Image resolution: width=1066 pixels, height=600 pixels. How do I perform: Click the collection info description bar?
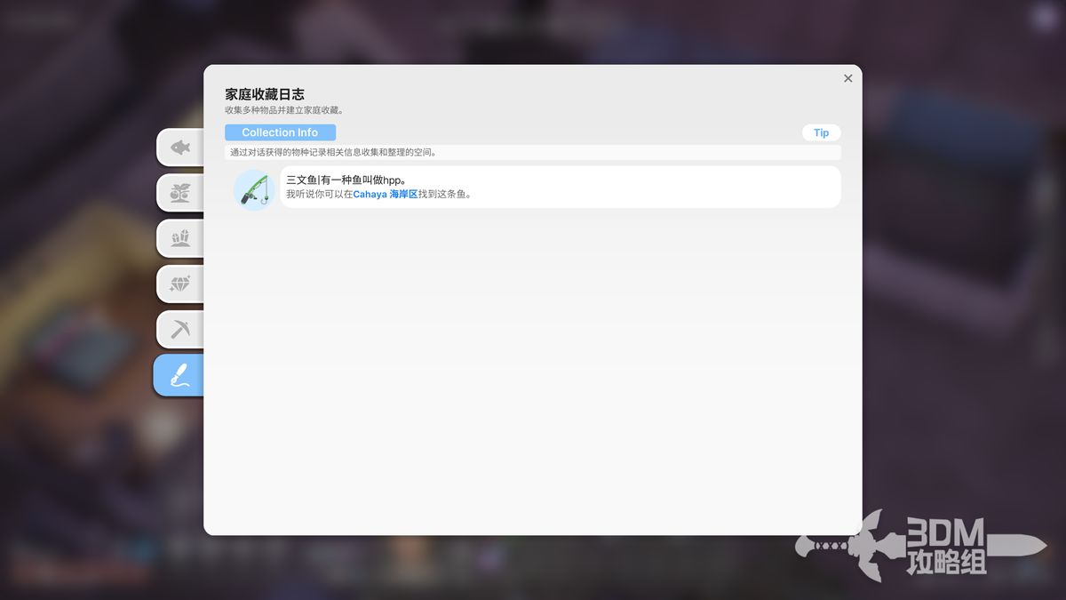(533, 152)
